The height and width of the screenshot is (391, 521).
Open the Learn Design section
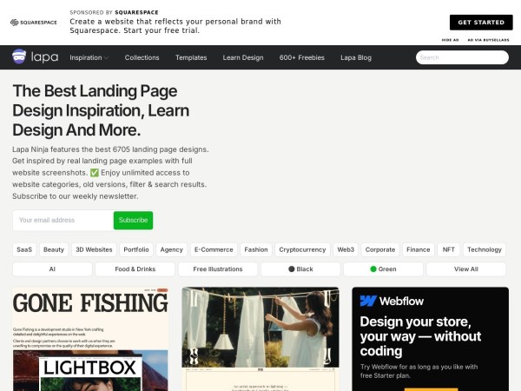(x=243, y=57)
